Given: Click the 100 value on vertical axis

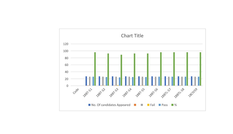Looking at the screenshot, I should click(66, 51).
